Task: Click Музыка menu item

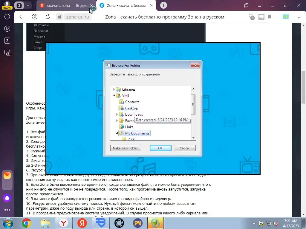Action: [39, 36]
